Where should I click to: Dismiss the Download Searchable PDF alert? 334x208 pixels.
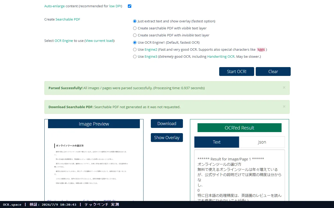pyautogui.click(x=284, y=107)
